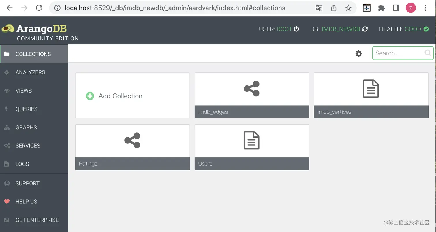Screen dimensions: 436x232
Task: Click the browser back arrow
Action: coord(10,8)
